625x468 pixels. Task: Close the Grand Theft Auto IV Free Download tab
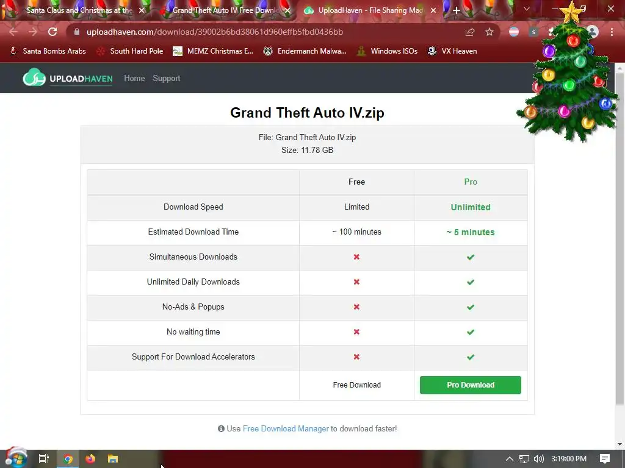point(287,10)
